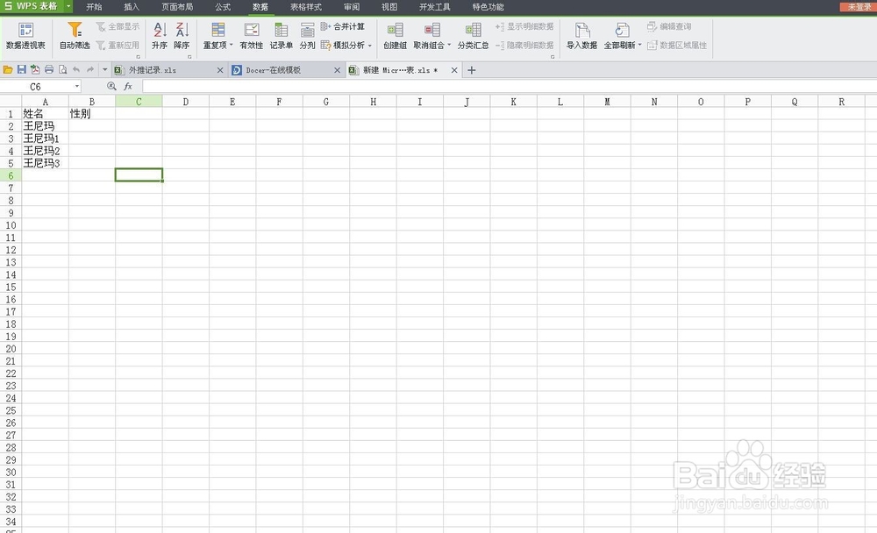Click the print preview icon
Screen dimensions: 877x533
pos(62,70)
